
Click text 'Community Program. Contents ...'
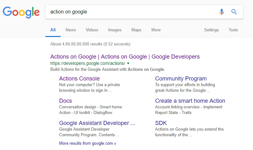point(89,135)
